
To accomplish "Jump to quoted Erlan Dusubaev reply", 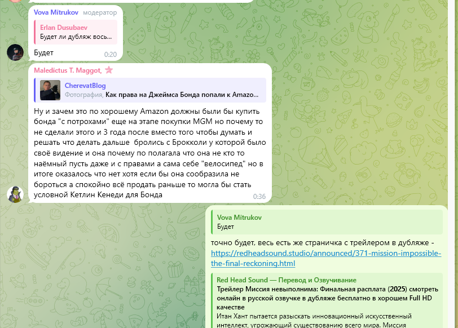I will [x=76, y=32].
